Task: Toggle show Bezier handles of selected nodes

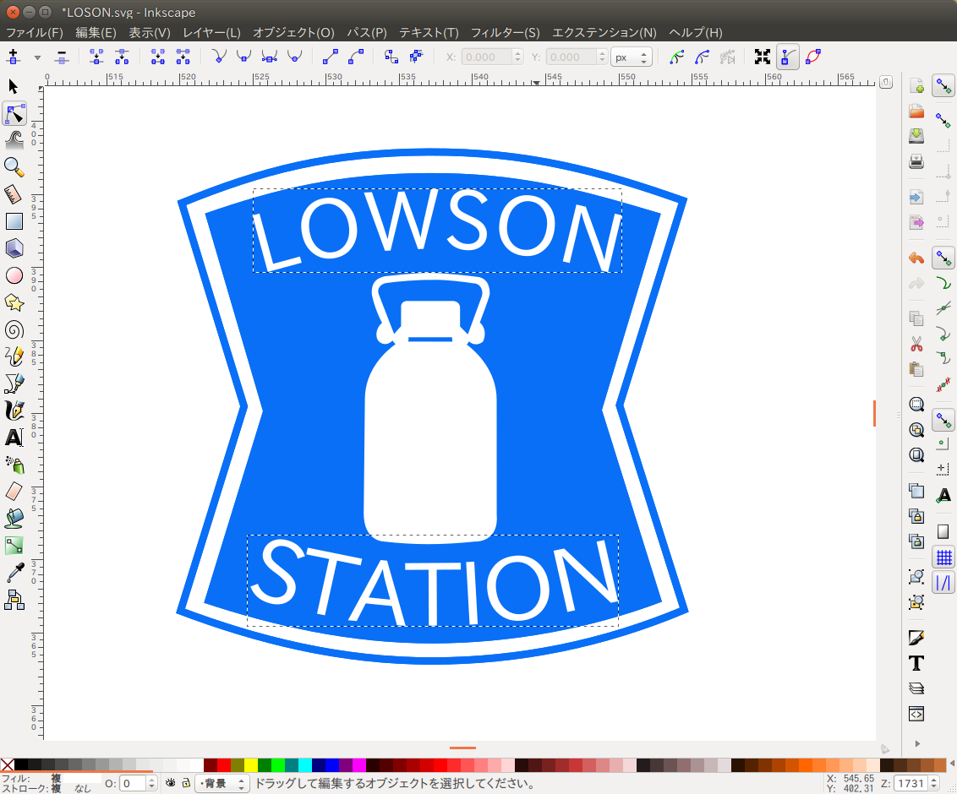Action: point(787,57)
